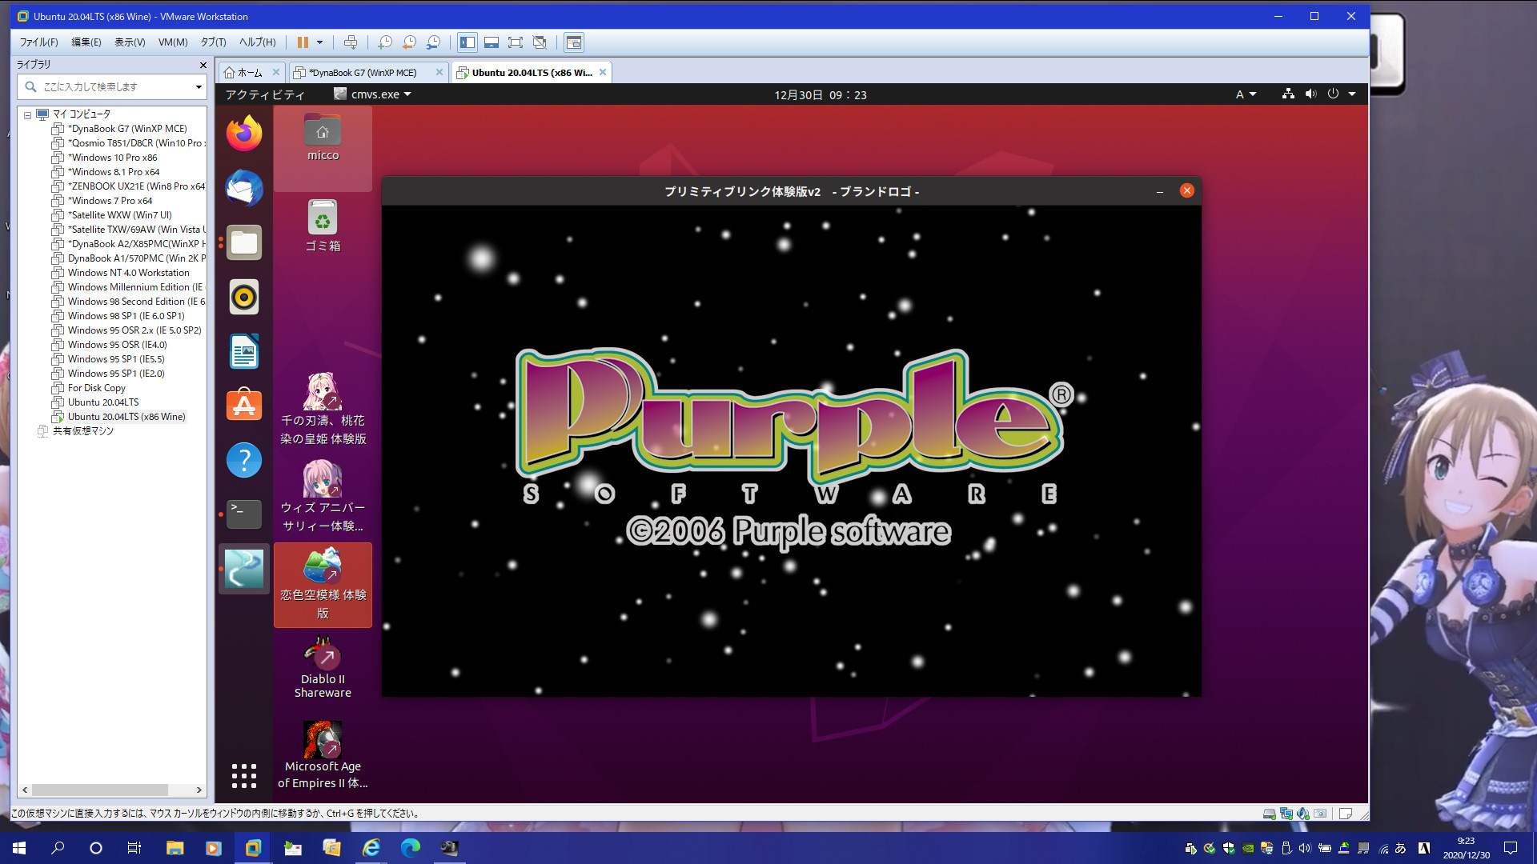Screen dimensions: 1537x864
Task: Send Ctrl+Alt+Del to the guest
Action: tap(351, 42)
